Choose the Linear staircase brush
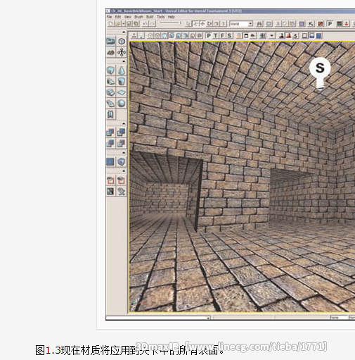Screen dimensions: 355x360 pyautogui.click(x=111, y=92)
